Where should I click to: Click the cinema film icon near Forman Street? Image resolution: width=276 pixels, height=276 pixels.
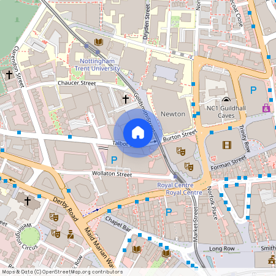[227, 145]
